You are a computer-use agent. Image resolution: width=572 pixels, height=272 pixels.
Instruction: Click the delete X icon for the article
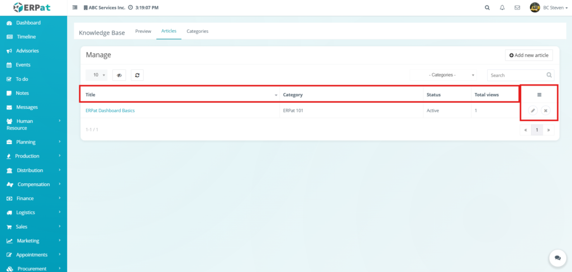tap(546, 111)
